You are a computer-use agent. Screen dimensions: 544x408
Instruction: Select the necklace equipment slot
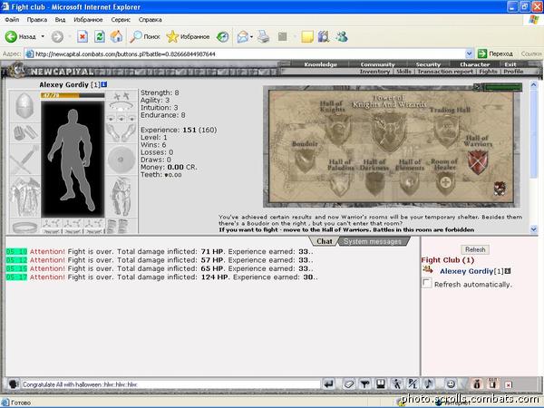click(x=121, y=106)
